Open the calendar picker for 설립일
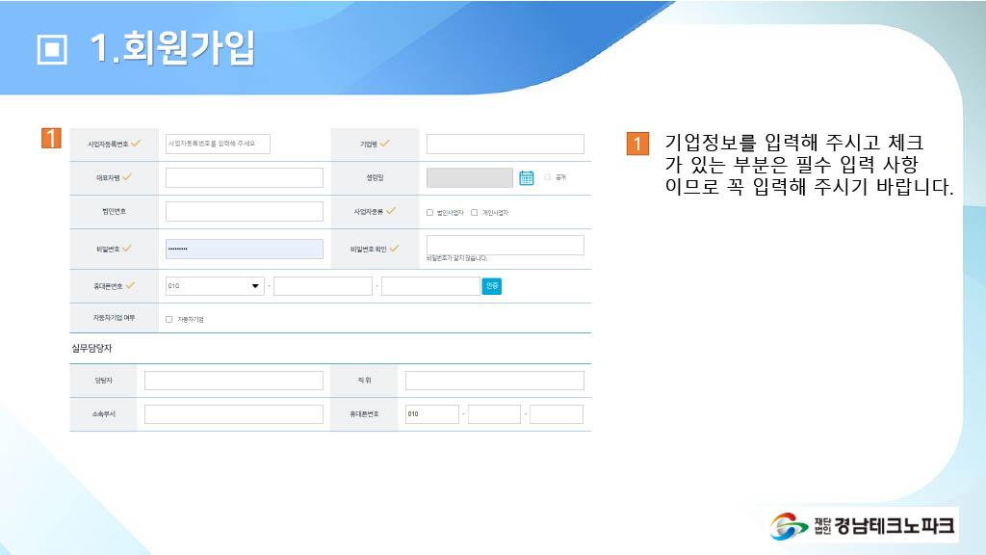986x555 pixels. pyautogui.click(x=527, y=177)
